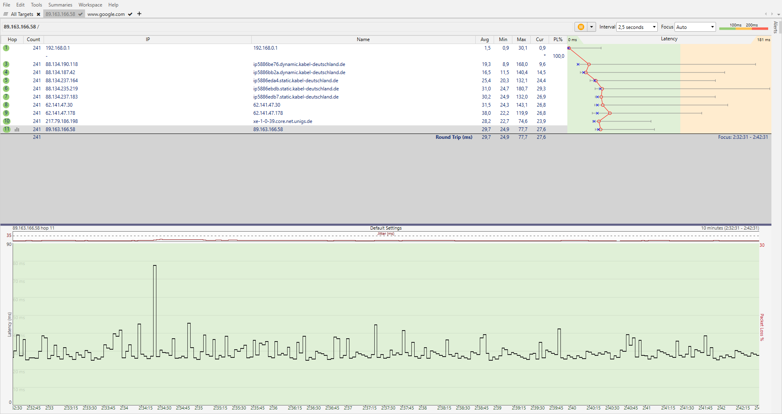Select IP cell 62.141.47.178

60,113
